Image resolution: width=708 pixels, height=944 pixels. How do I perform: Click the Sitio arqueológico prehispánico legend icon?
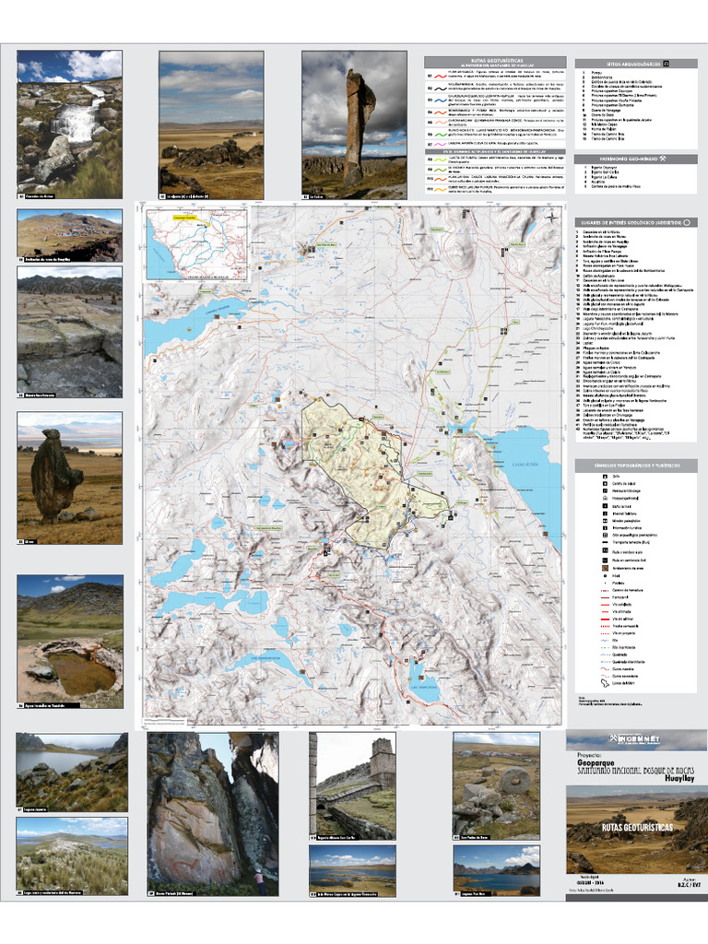[605, 536]
